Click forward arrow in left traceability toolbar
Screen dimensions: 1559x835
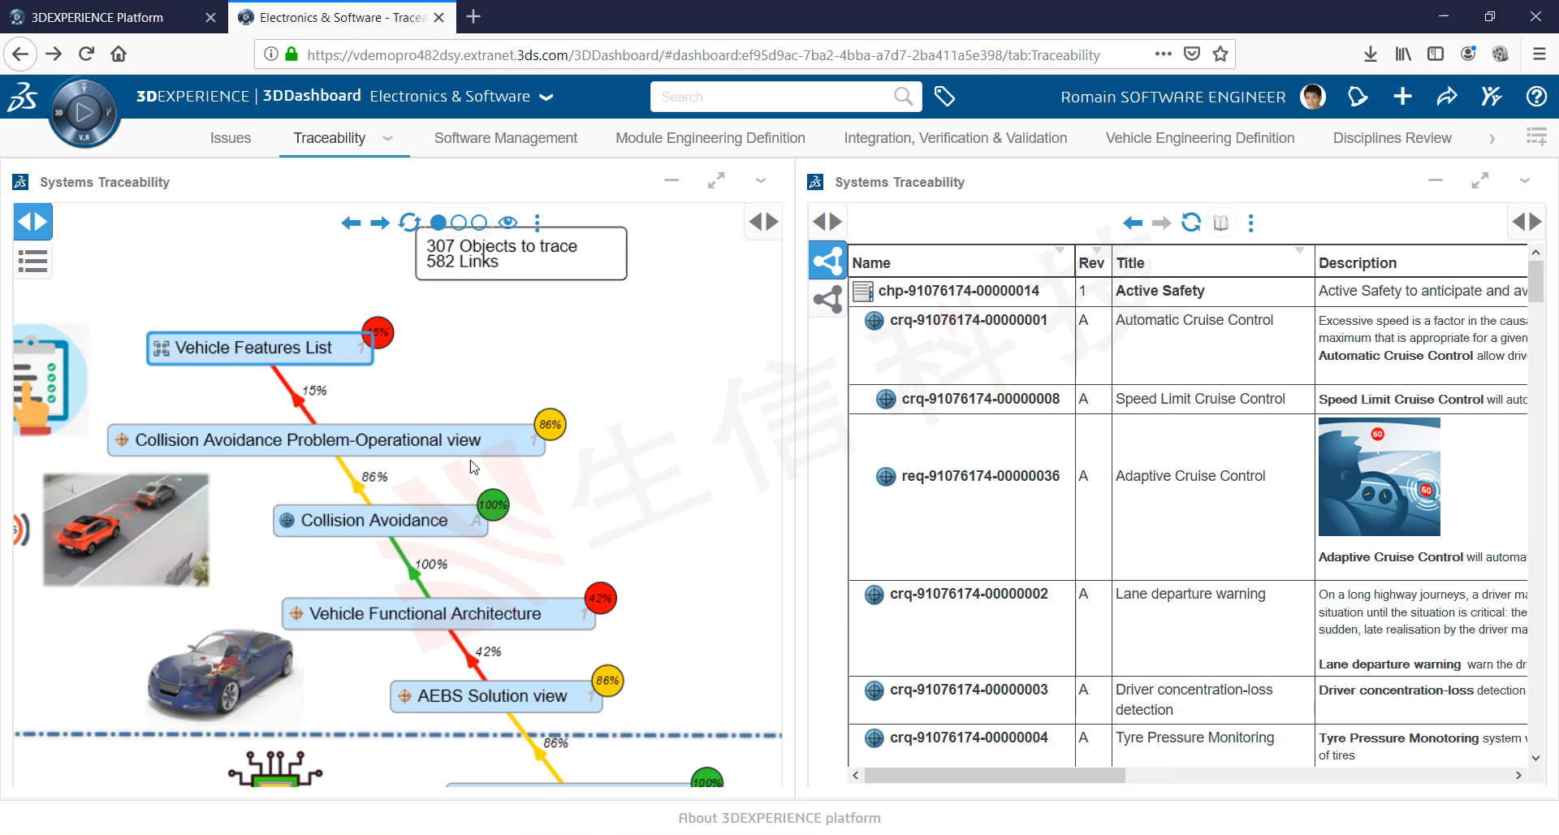pos(380,223)
